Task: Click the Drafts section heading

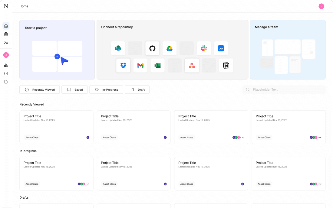Action: point(24,197)
